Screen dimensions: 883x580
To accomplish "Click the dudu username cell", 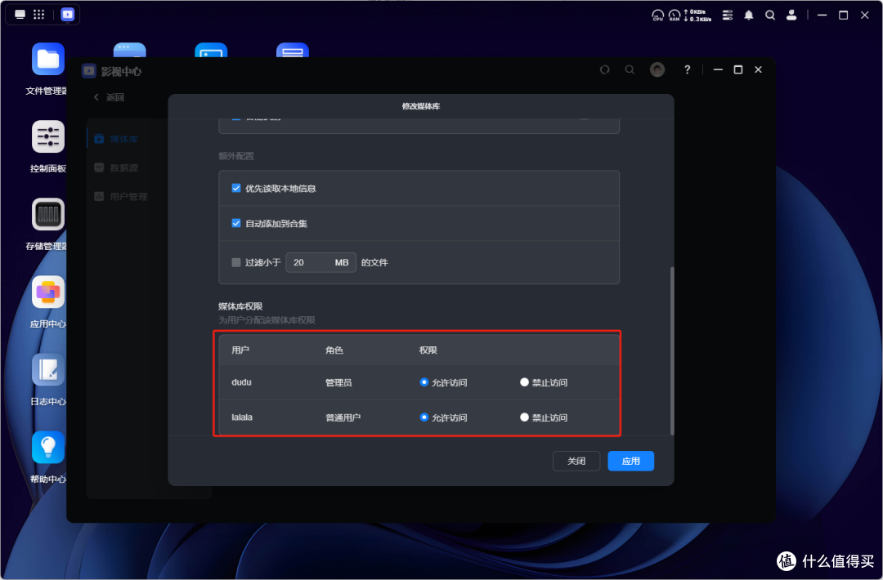I will click(241, 382).
